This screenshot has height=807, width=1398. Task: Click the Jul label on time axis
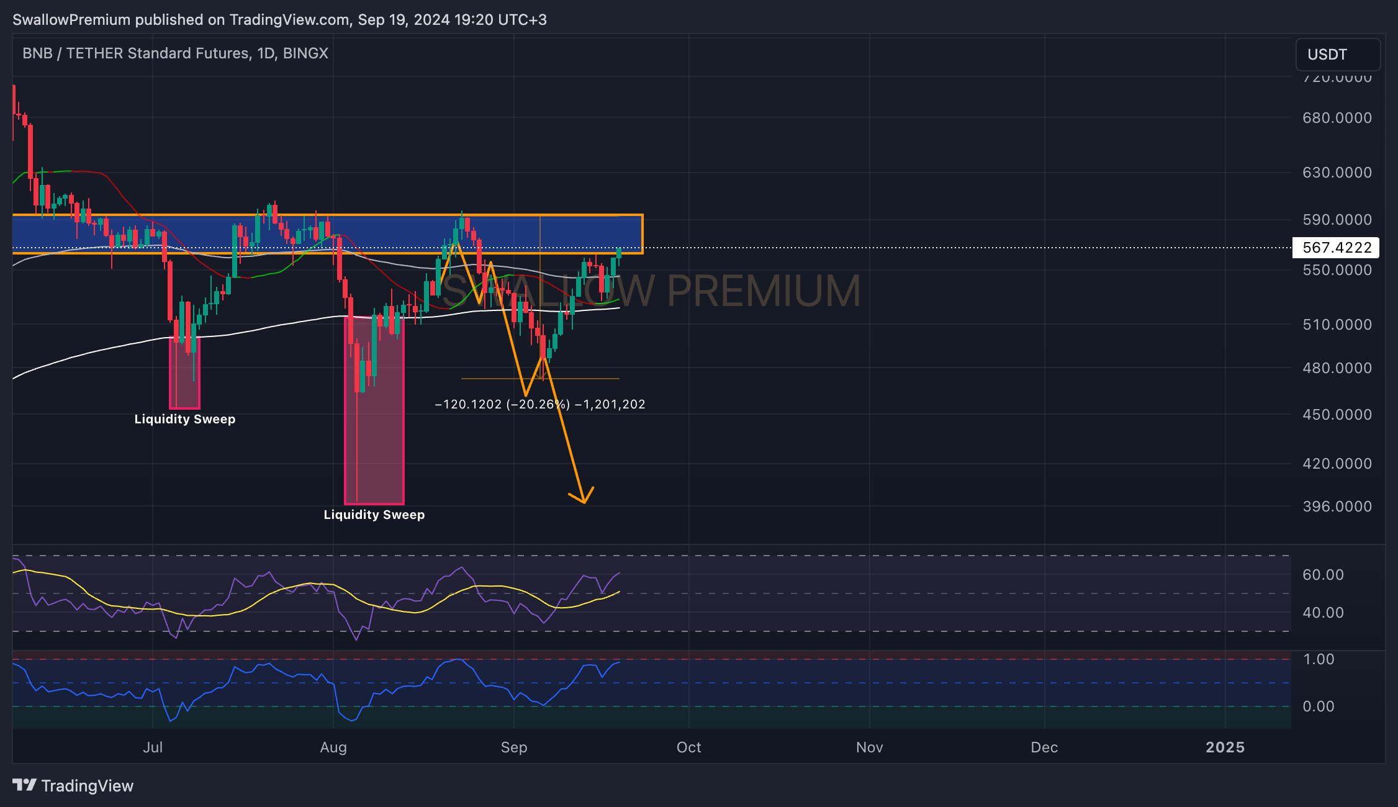153,747
